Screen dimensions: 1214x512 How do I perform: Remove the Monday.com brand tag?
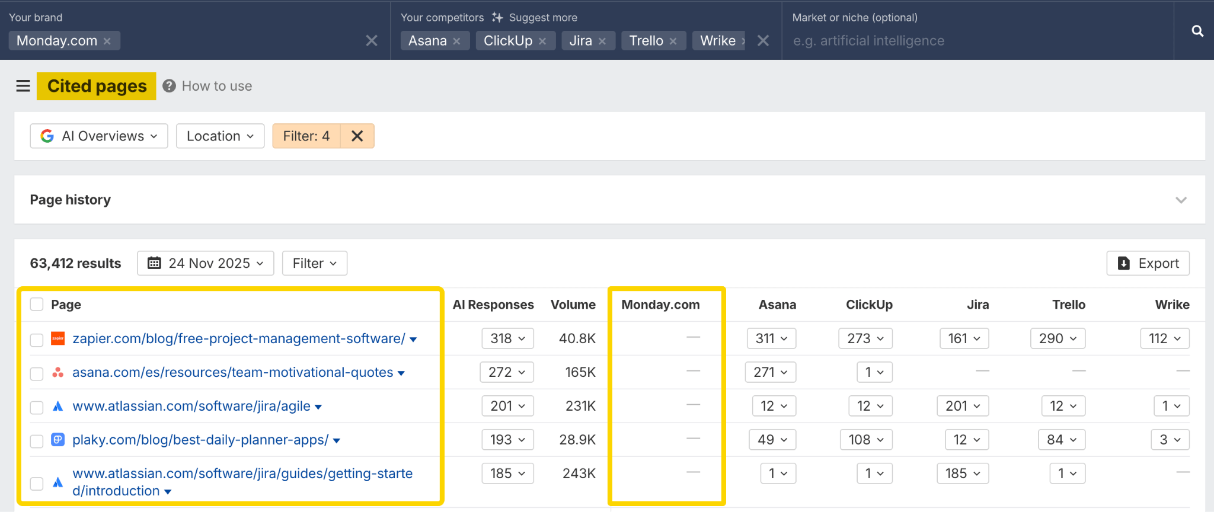point(107,41)
